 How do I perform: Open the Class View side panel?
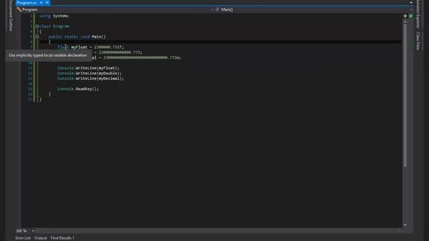[x=418, y=41]
